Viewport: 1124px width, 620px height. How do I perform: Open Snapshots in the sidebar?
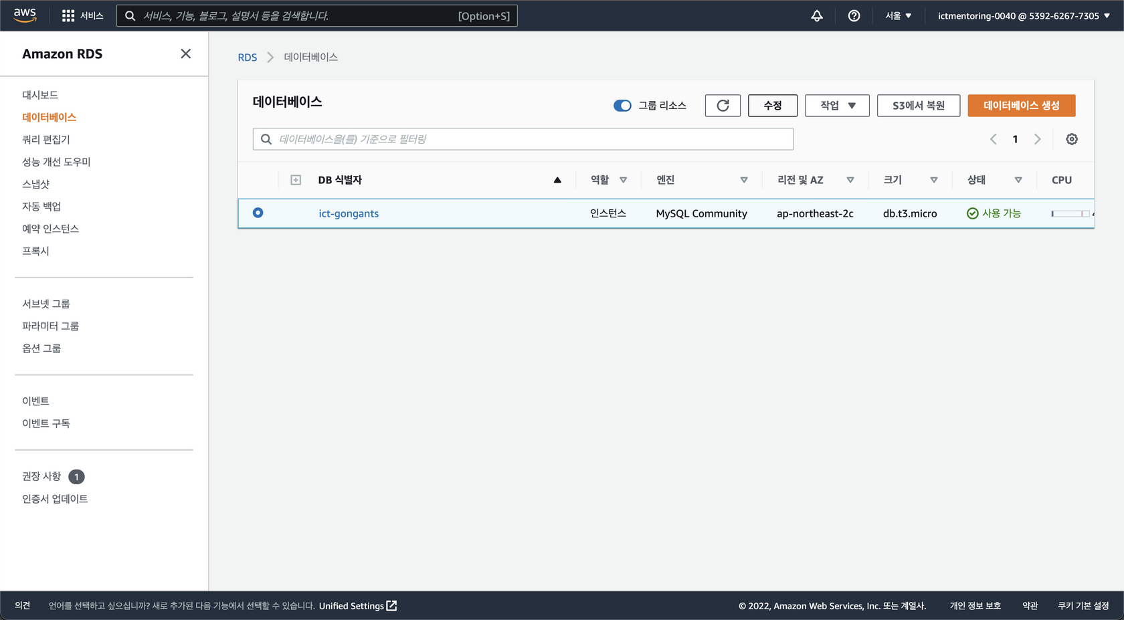coord(36,184)
